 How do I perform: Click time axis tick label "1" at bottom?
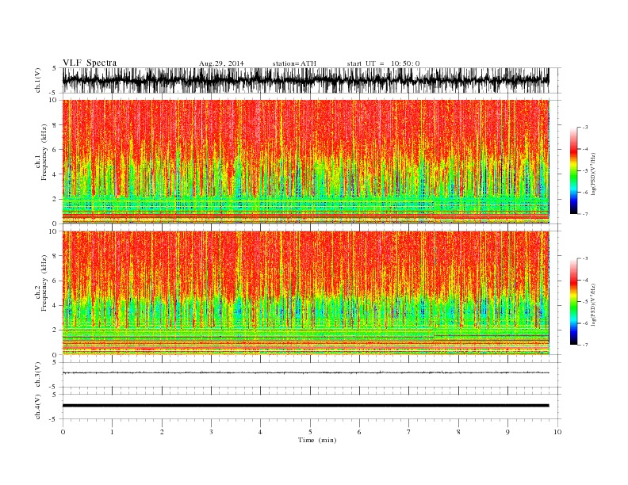pos(112,432)
